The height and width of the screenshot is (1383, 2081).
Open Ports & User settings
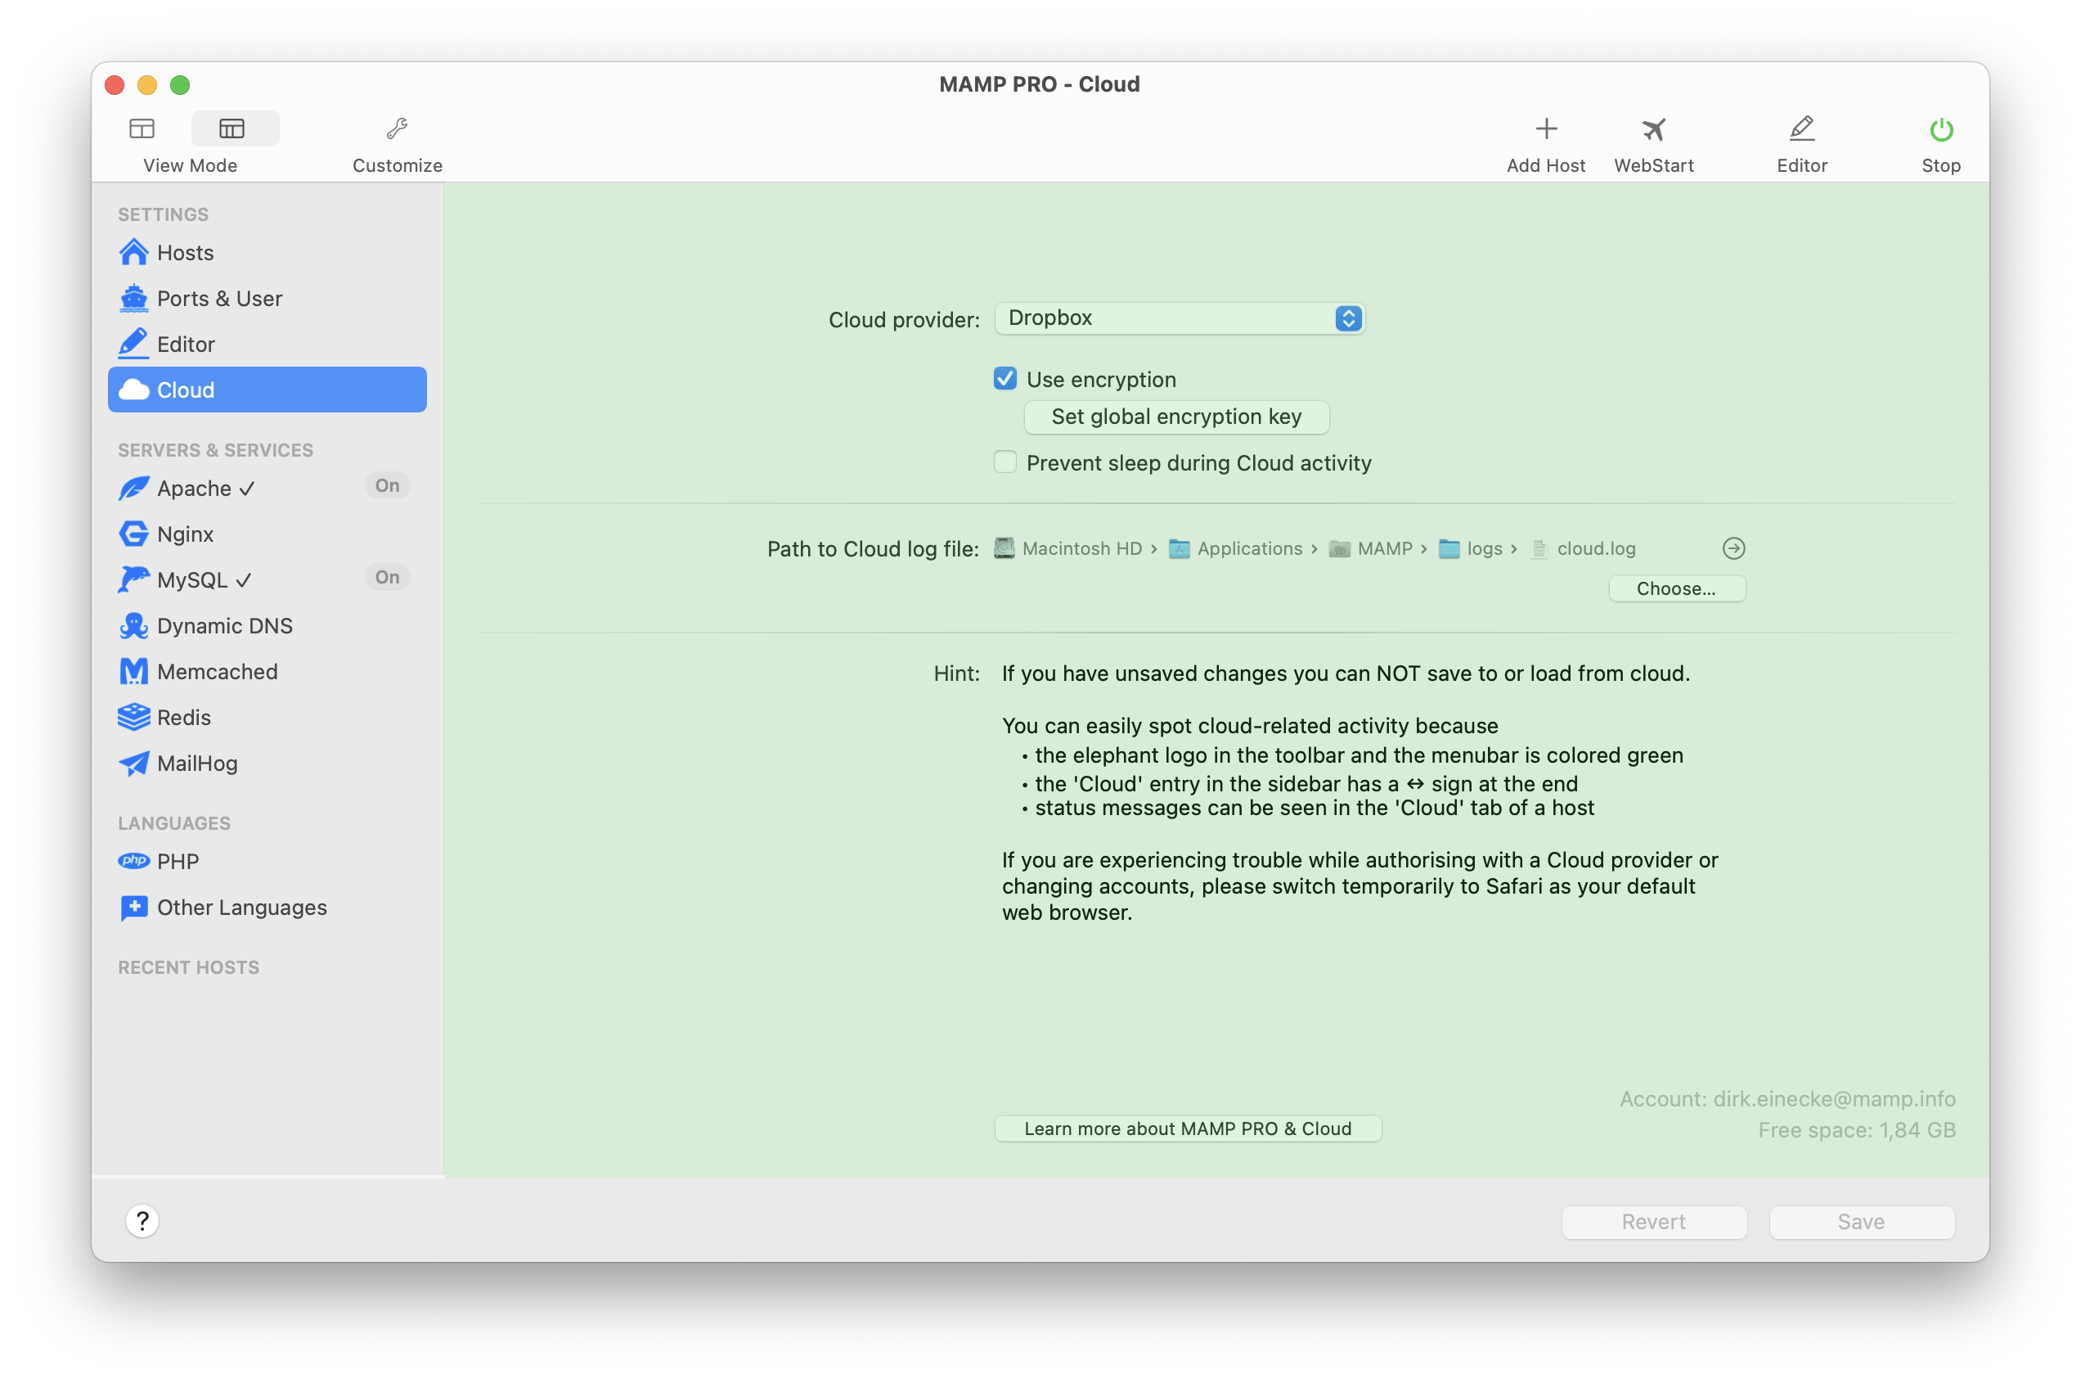click(218, 299)
